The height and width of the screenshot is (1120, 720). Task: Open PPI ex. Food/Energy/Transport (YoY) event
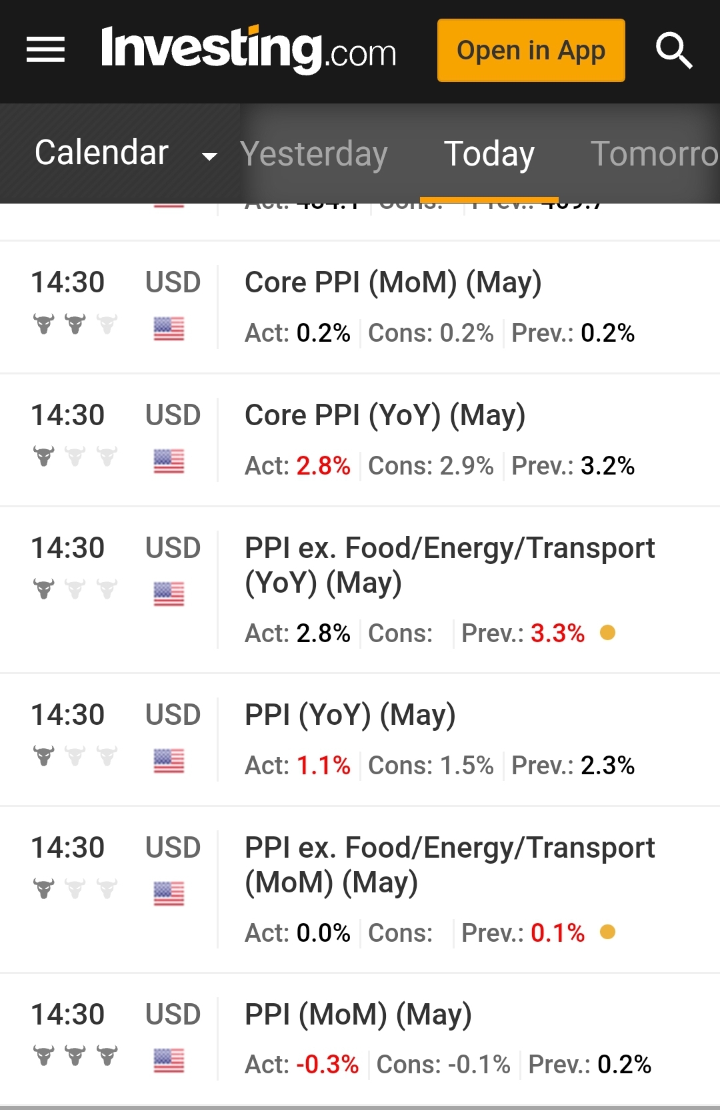coord(449,565)
